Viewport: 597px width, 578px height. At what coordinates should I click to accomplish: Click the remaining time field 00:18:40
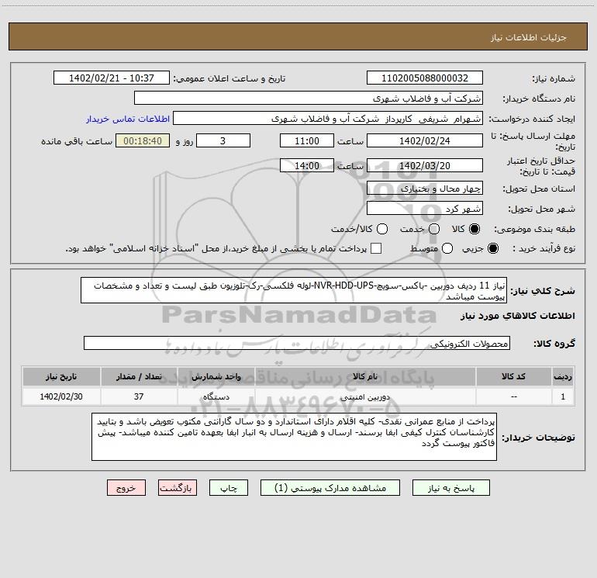(x=143, y=140)
